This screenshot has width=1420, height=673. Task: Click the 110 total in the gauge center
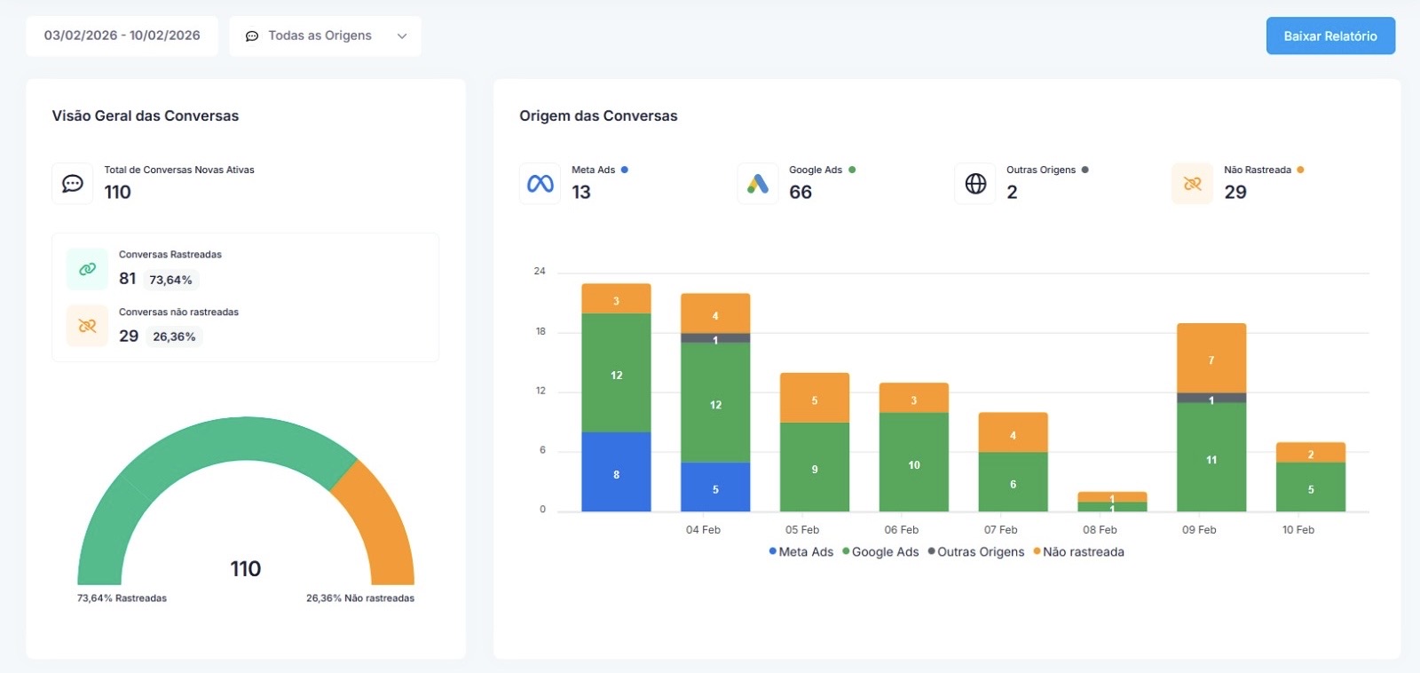[x=246, y=568]
